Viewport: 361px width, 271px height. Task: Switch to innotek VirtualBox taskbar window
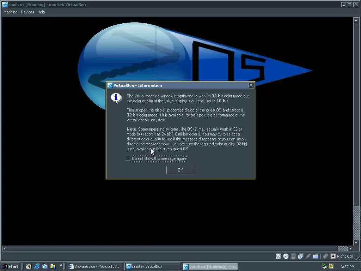tap(152, 266)
